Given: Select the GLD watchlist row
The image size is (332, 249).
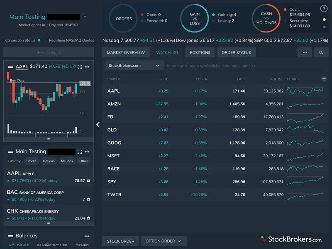Looking at the screenshot, I should [x=215, y=130].
